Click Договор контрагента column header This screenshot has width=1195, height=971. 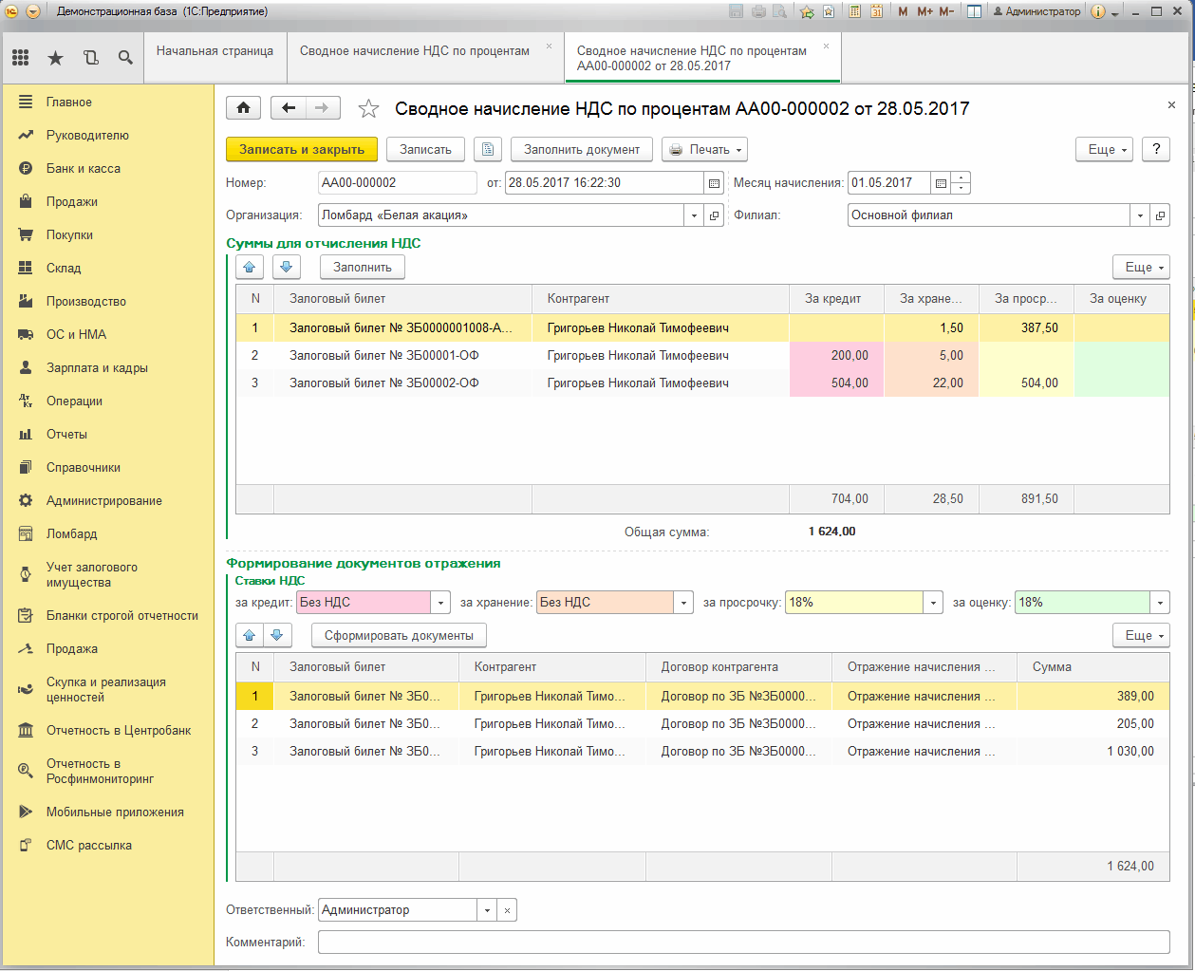pyautogui.click(x=738, y=667)
